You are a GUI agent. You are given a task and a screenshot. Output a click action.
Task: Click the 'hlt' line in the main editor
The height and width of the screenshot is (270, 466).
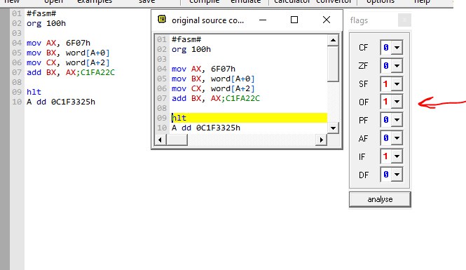34,92
